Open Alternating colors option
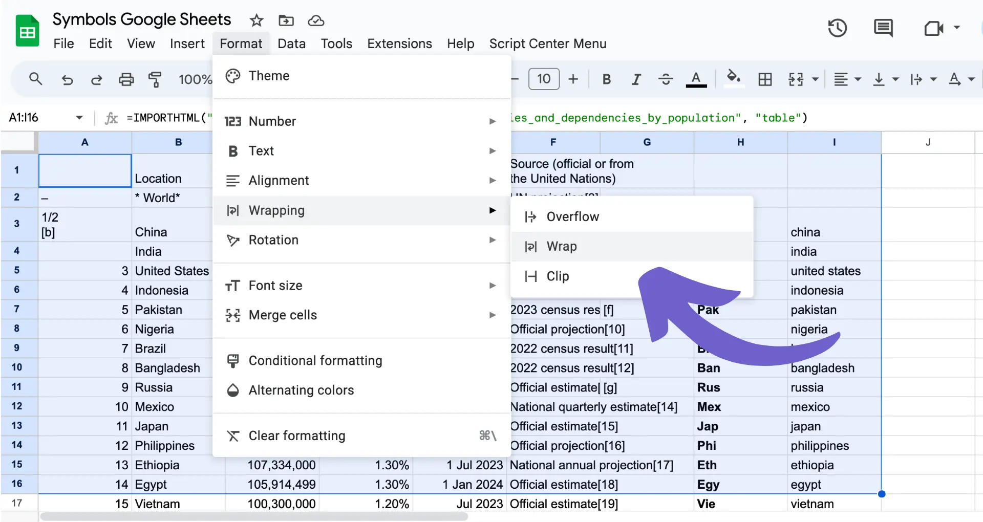Screen dimensions: 983x522 tap(361, 390)
